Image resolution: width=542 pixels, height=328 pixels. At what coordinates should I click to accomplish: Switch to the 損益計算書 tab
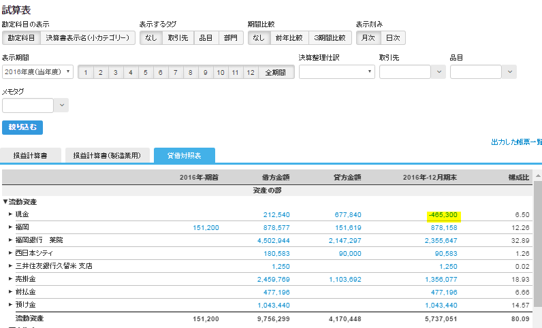point(31,155)
